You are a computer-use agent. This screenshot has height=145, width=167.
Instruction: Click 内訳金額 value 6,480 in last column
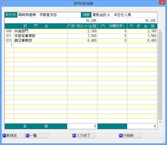coord(142,40)
